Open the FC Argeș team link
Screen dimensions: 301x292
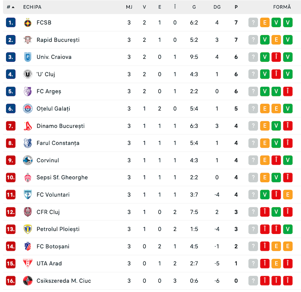pyautogui.click(x=49, y=92)
